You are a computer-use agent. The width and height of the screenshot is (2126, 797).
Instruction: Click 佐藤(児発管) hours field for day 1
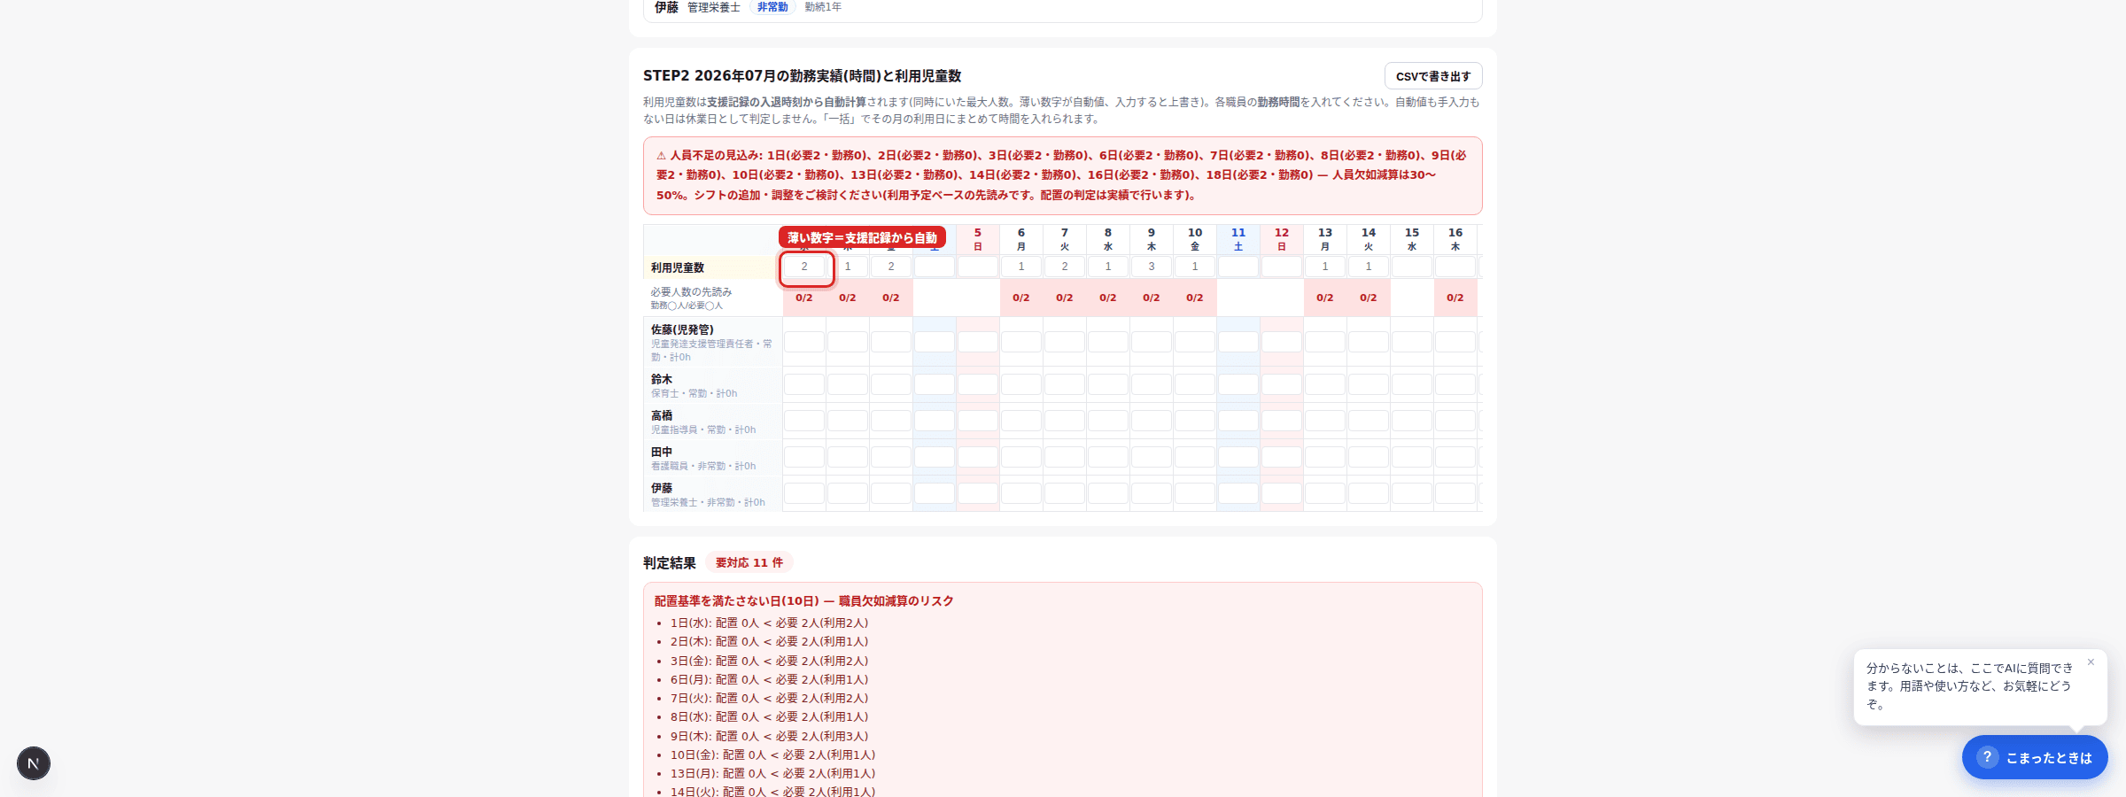(x=804, y=342)
